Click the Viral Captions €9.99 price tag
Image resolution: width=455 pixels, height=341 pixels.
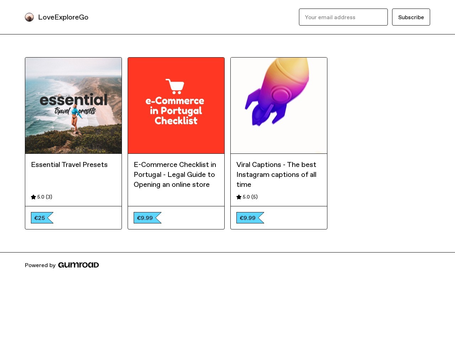250,218
